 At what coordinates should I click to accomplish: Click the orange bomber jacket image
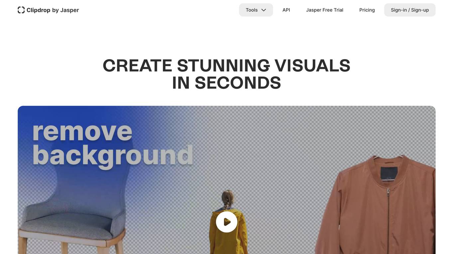[376, 206]
